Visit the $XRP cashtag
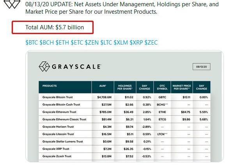 [136, 43]
